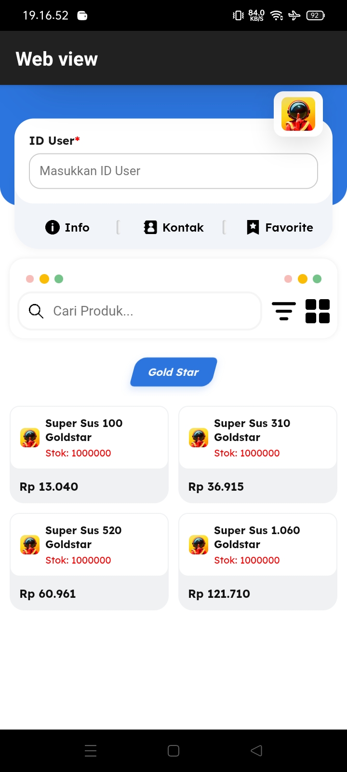Focus the Masukkan ID User field
The width and height of the screenshot is (347, 772).
[173, 171]
